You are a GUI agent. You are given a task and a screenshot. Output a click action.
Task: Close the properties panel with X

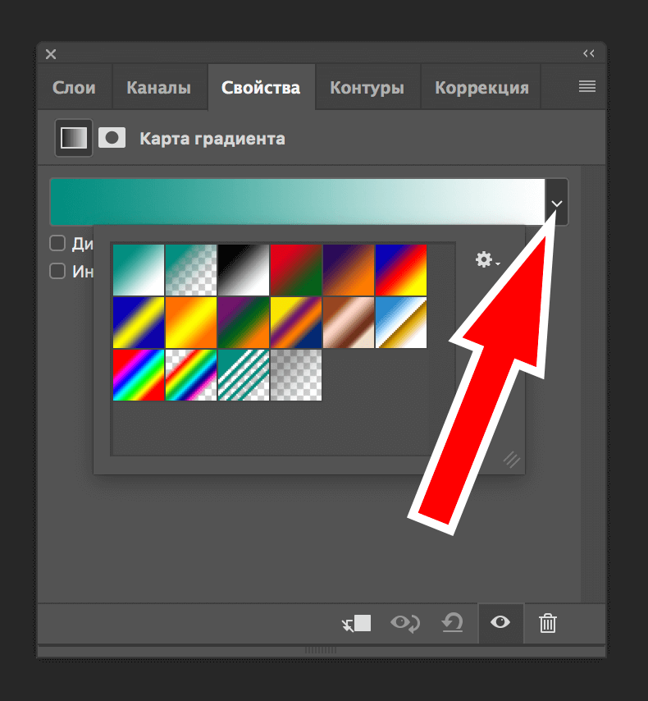[51, 54]
